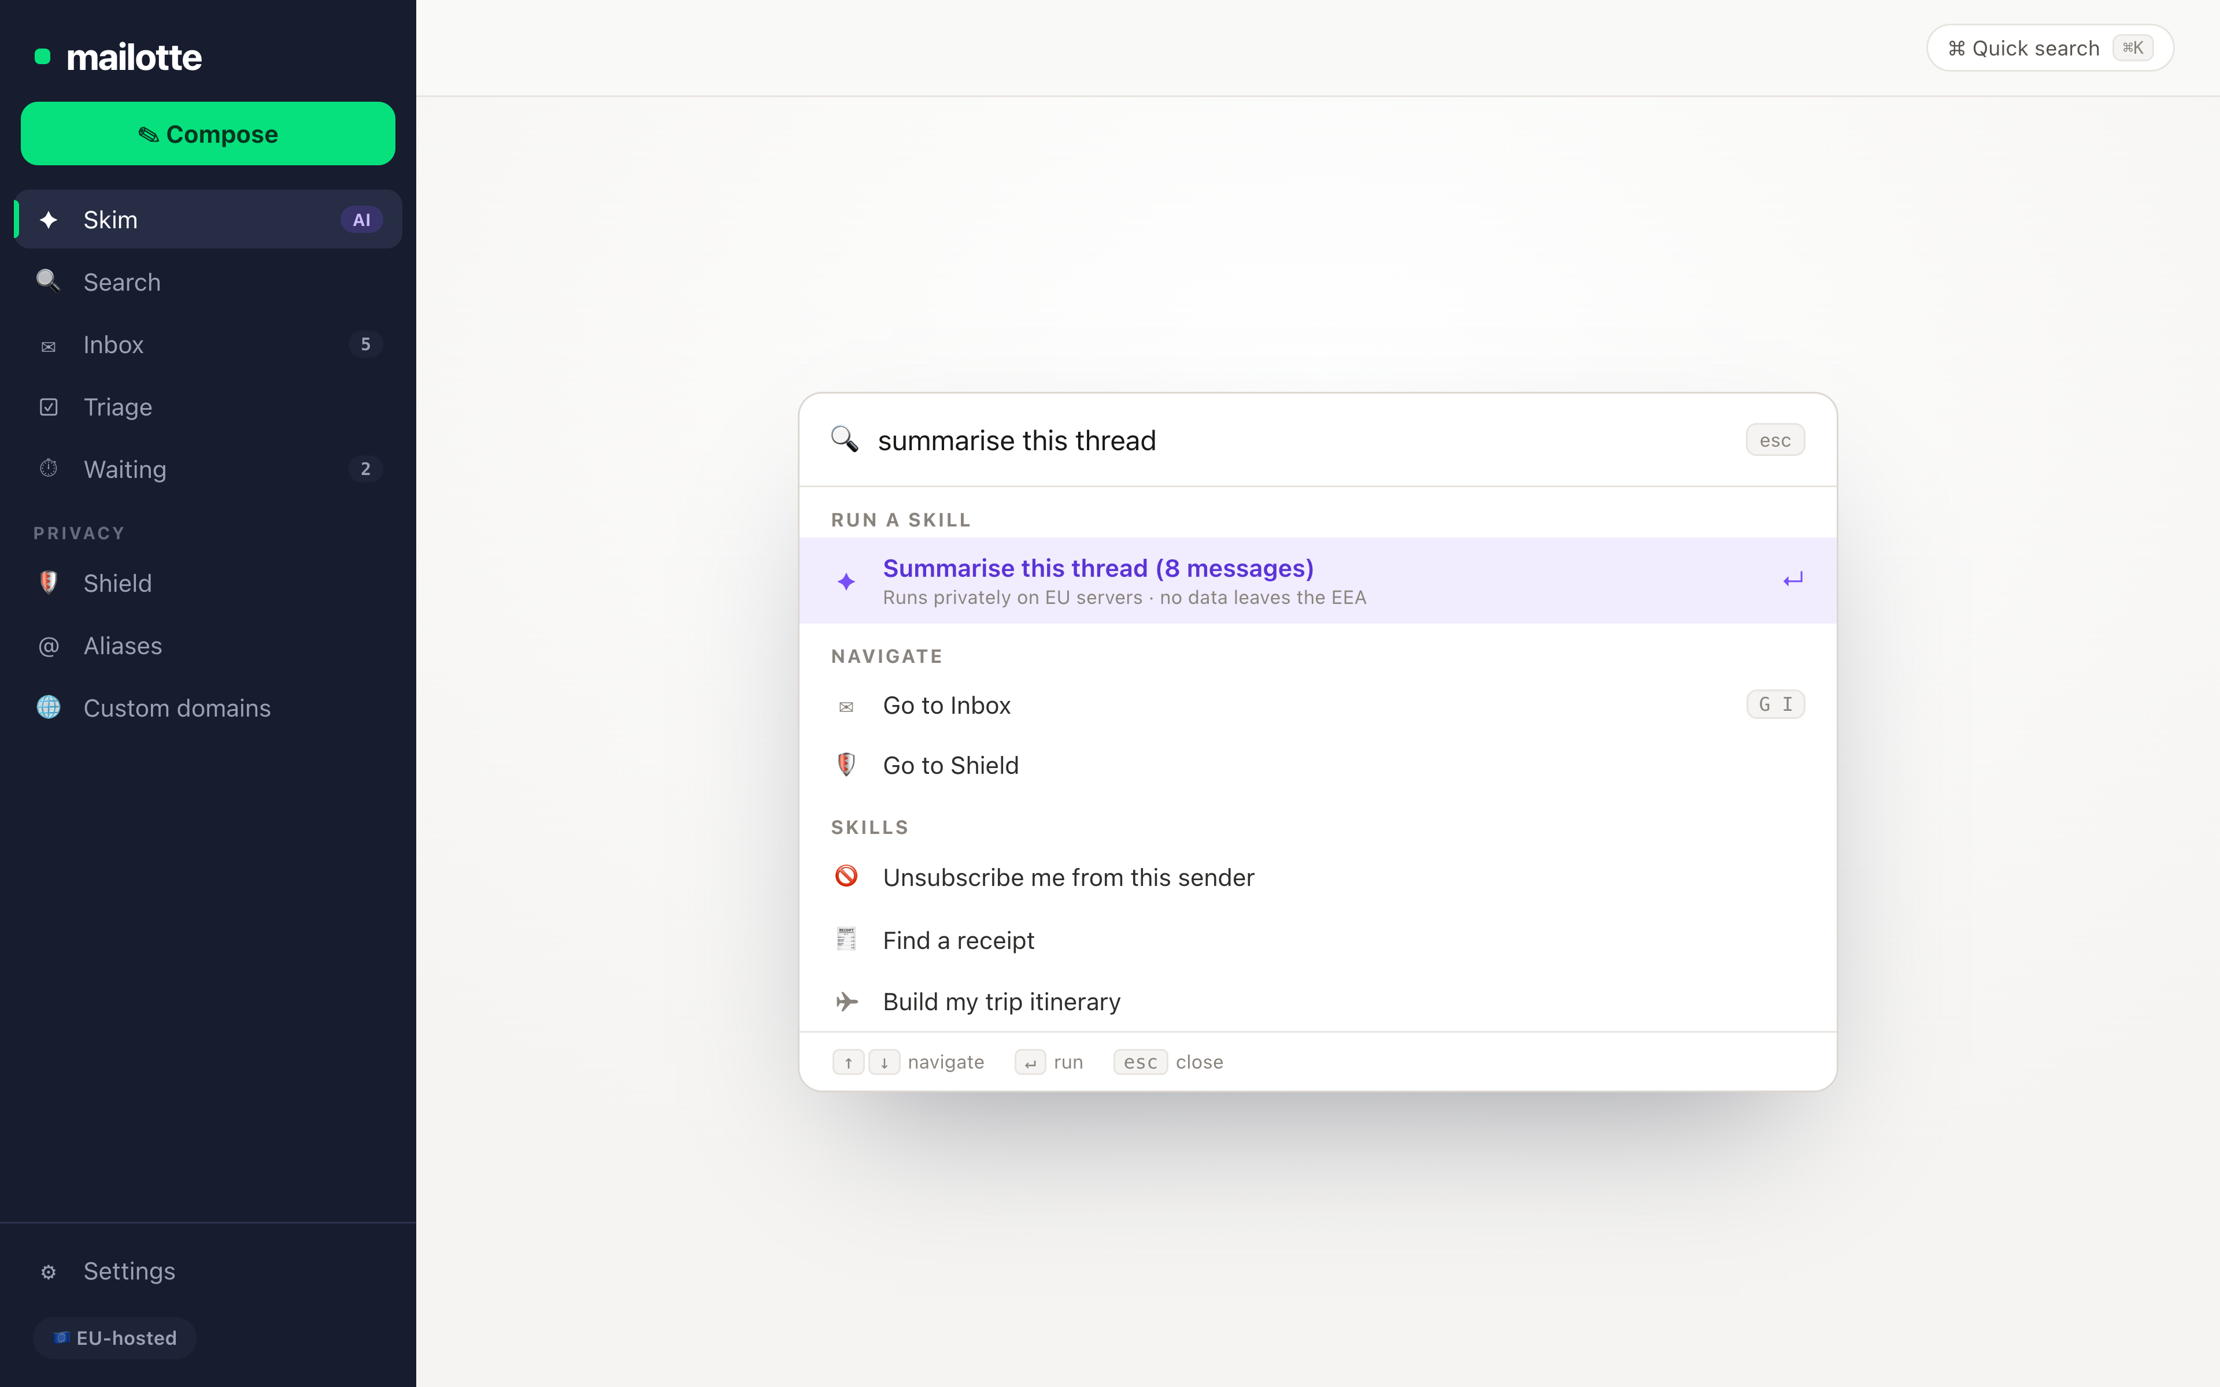Open Custom domains in the sidebar

coord(208,707)
